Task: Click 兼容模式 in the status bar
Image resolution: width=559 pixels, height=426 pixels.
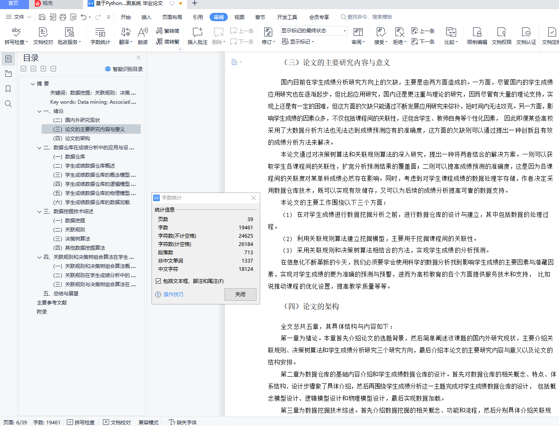Action: (149, 422)
